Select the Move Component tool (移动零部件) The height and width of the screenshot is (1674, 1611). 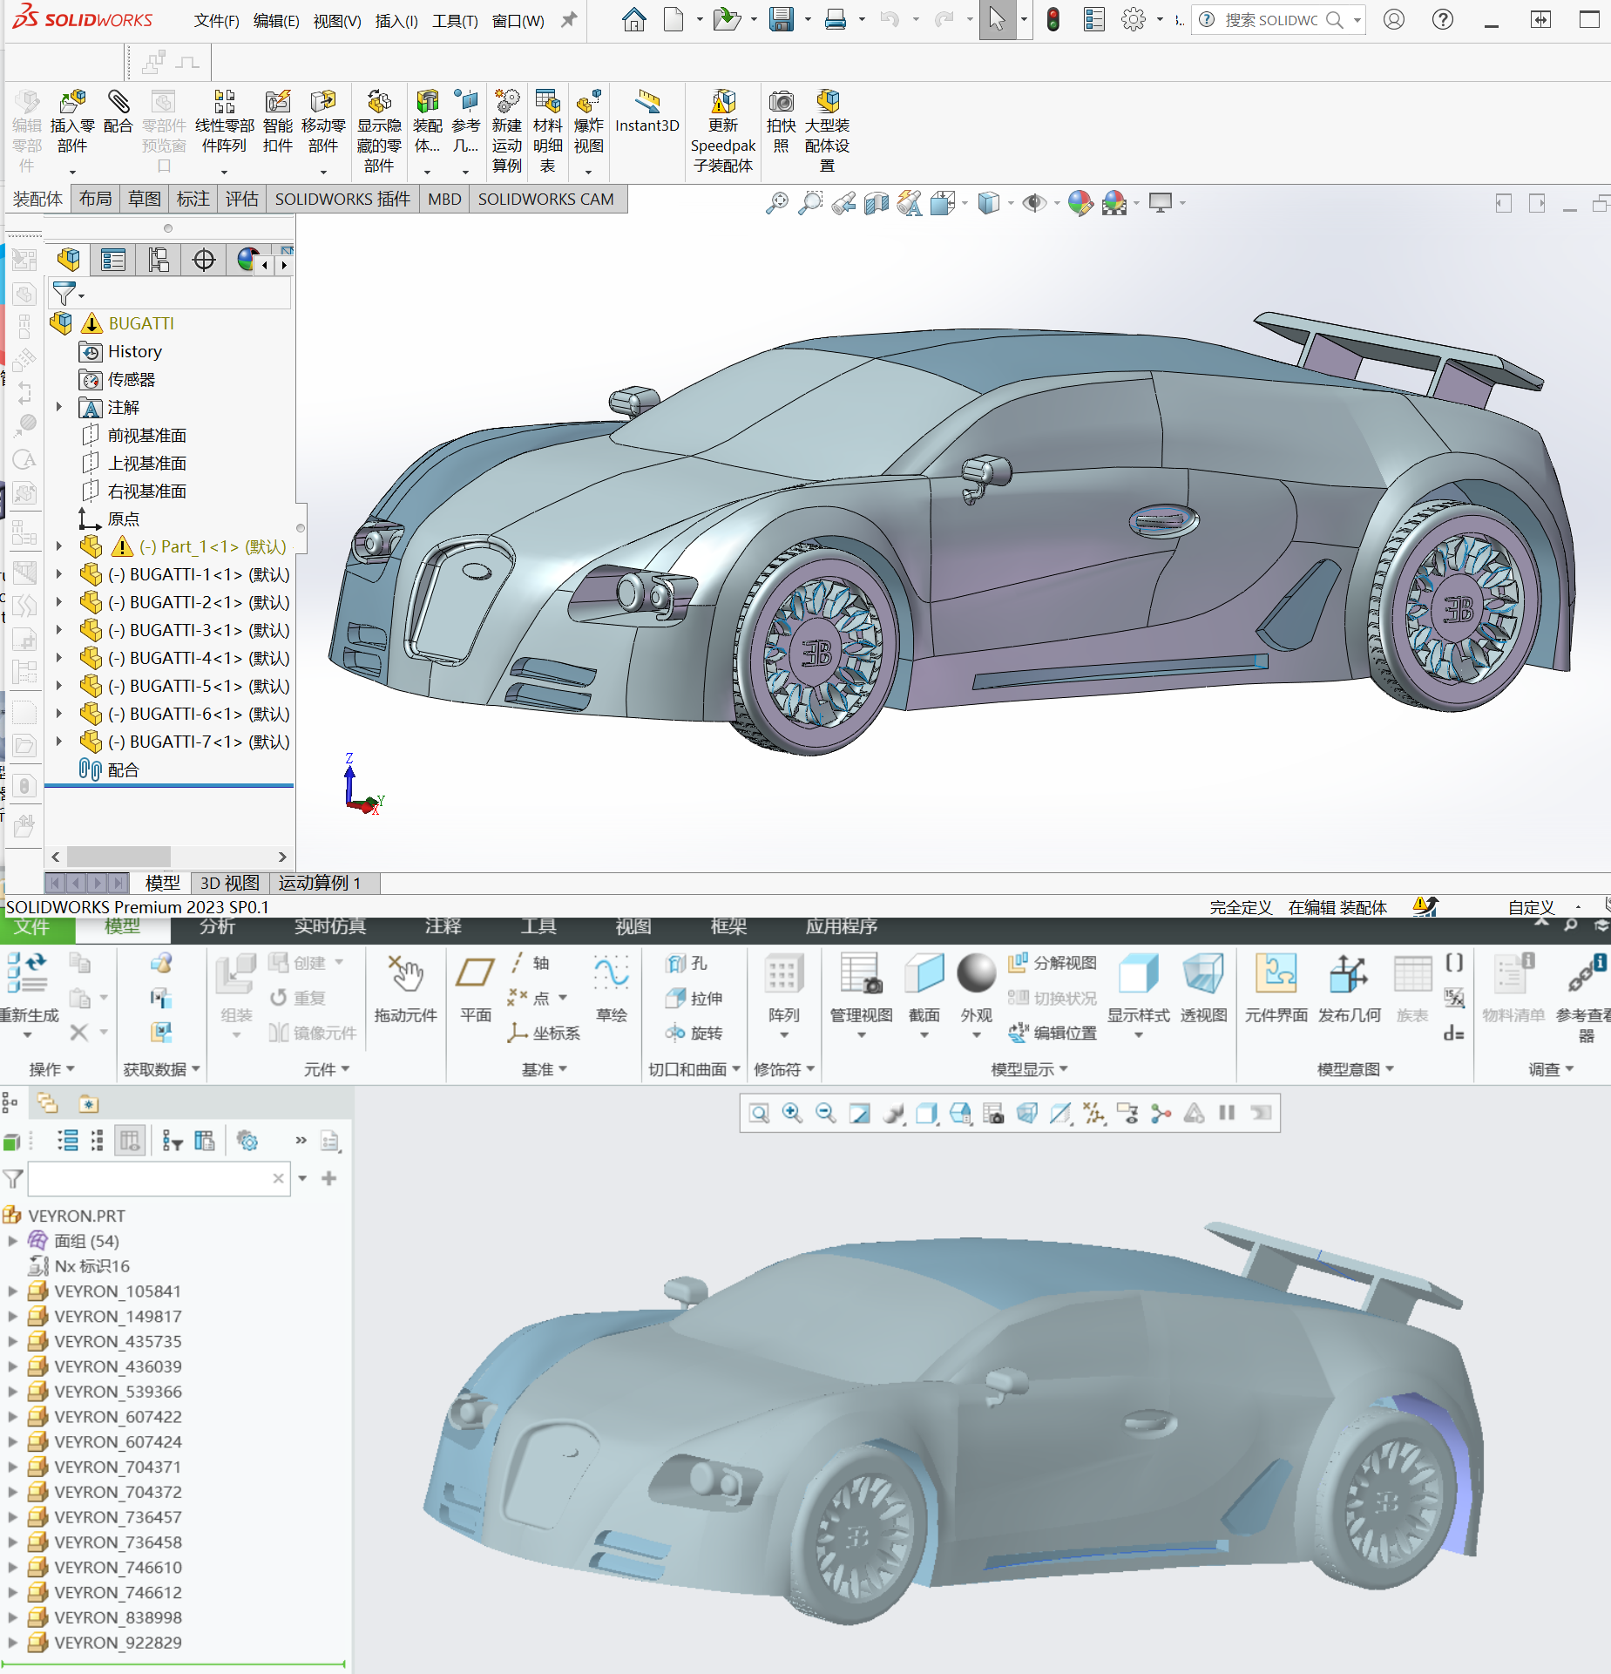323,123
